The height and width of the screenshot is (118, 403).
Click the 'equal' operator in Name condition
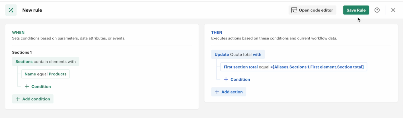42,74
